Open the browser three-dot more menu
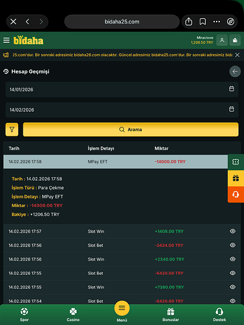244x325 pixels. point(217,21)
